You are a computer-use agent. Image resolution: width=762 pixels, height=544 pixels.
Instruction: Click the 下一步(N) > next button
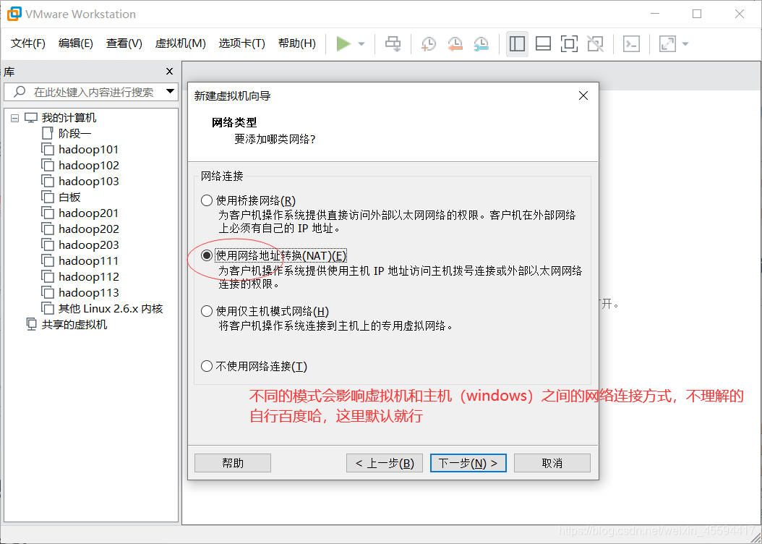coord(468,463)
